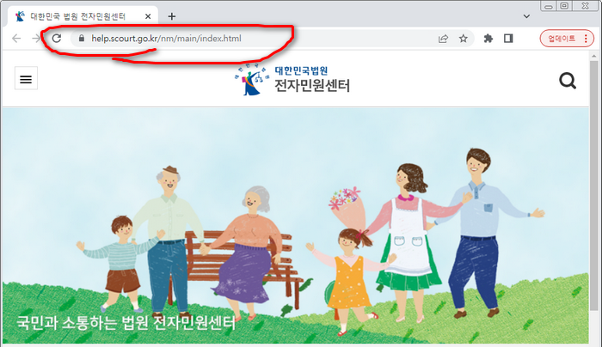Close the 대한민국 법원 전자민원센터 tab
This screenshot has width=602, height=347.
tap(148, 16)
